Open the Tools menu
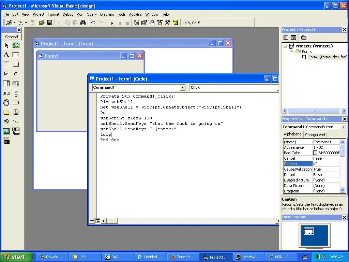This screenshot has width=349, height=262. pyautogui.click(x=121, y=14)
